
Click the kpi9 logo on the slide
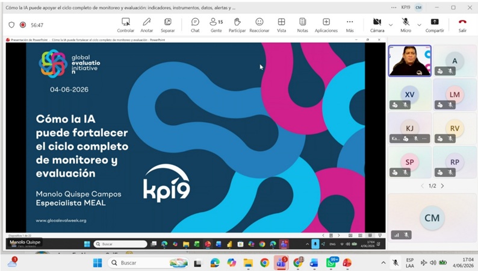coord(166,182)
